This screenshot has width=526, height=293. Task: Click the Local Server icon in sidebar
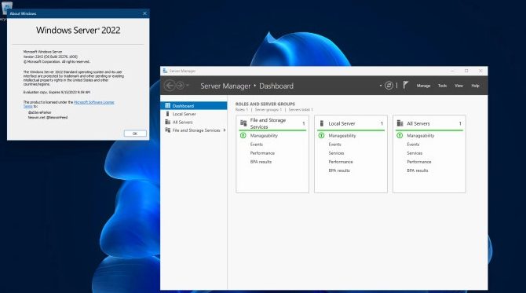pyautogui.click(x=167, y=114)
